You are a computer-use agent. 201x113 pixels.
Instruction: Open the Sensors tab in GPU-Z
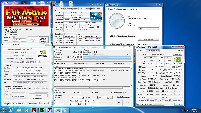[x=149, y=50]
